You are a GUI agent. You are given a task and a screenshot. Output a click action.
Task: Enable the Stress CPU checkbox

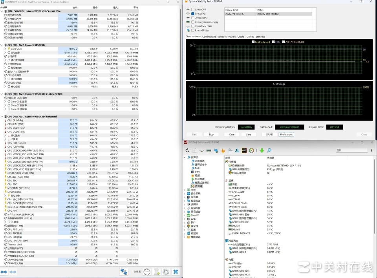pos(193,9)
